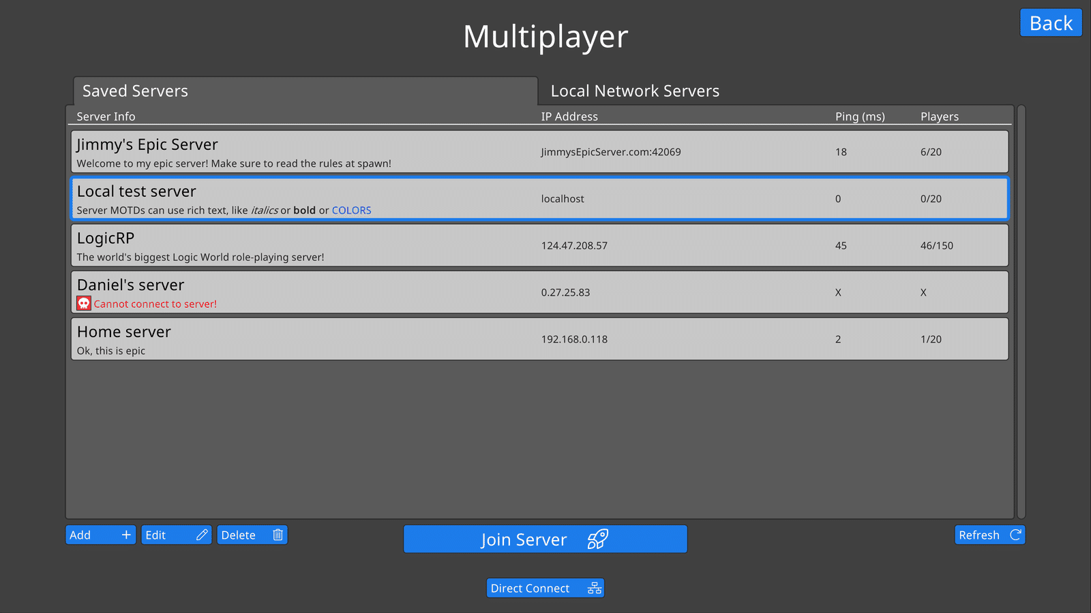Select the Local test server title
This screenshot has height=613, width=1091.
136,191
